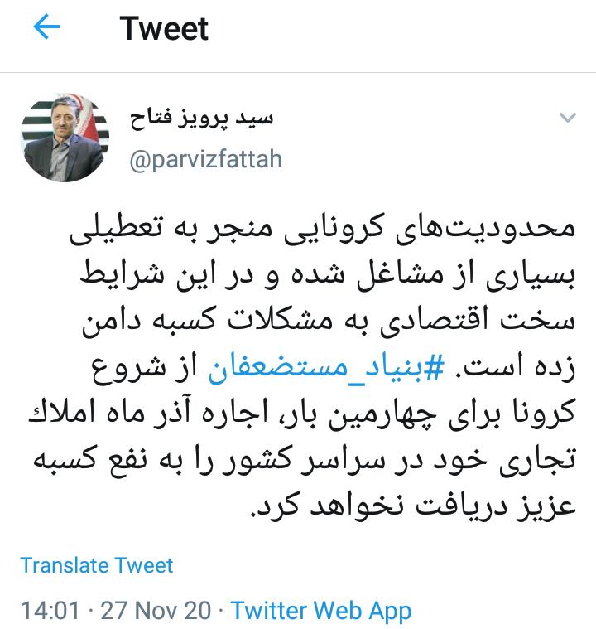This screenshot has width=596, height=629.
Task: Select the @parvizfattah handle
Action: 206,159
